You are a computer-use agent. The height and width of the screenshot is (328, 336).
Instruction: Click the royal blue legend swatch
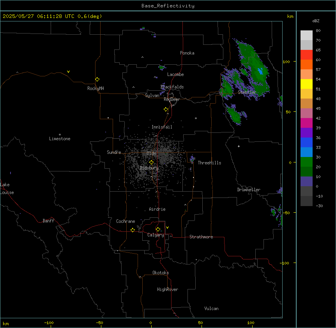[x=306, y=142]
